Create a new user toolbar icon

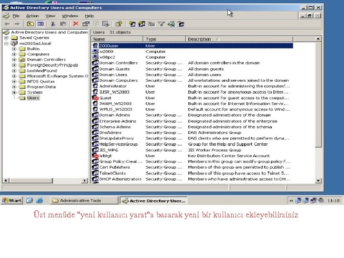132,24
